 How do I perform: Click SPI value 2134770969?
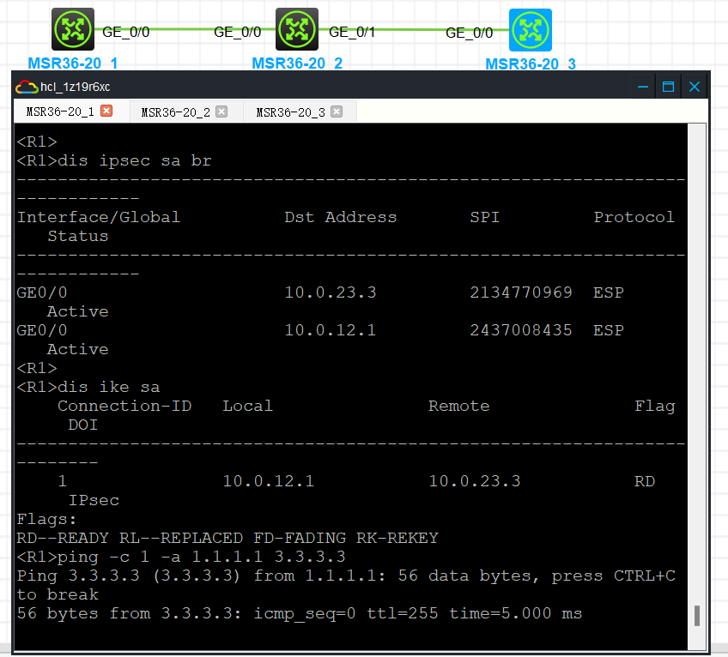521,292
